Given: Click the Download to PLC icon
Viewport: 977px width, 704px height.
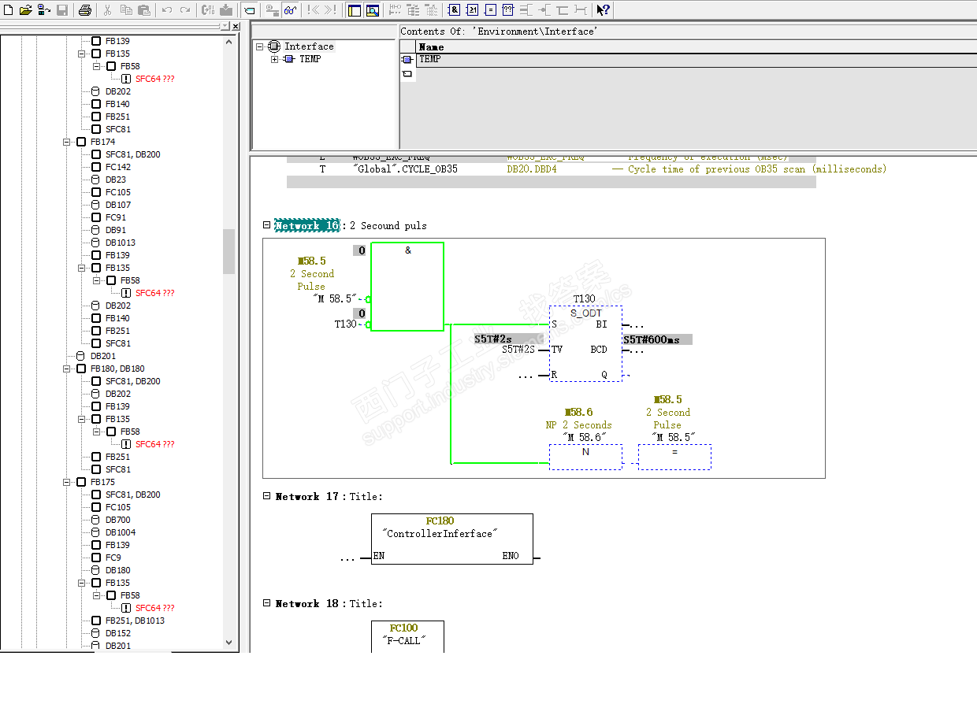Looking at the screenshot, I should (226, 10).
